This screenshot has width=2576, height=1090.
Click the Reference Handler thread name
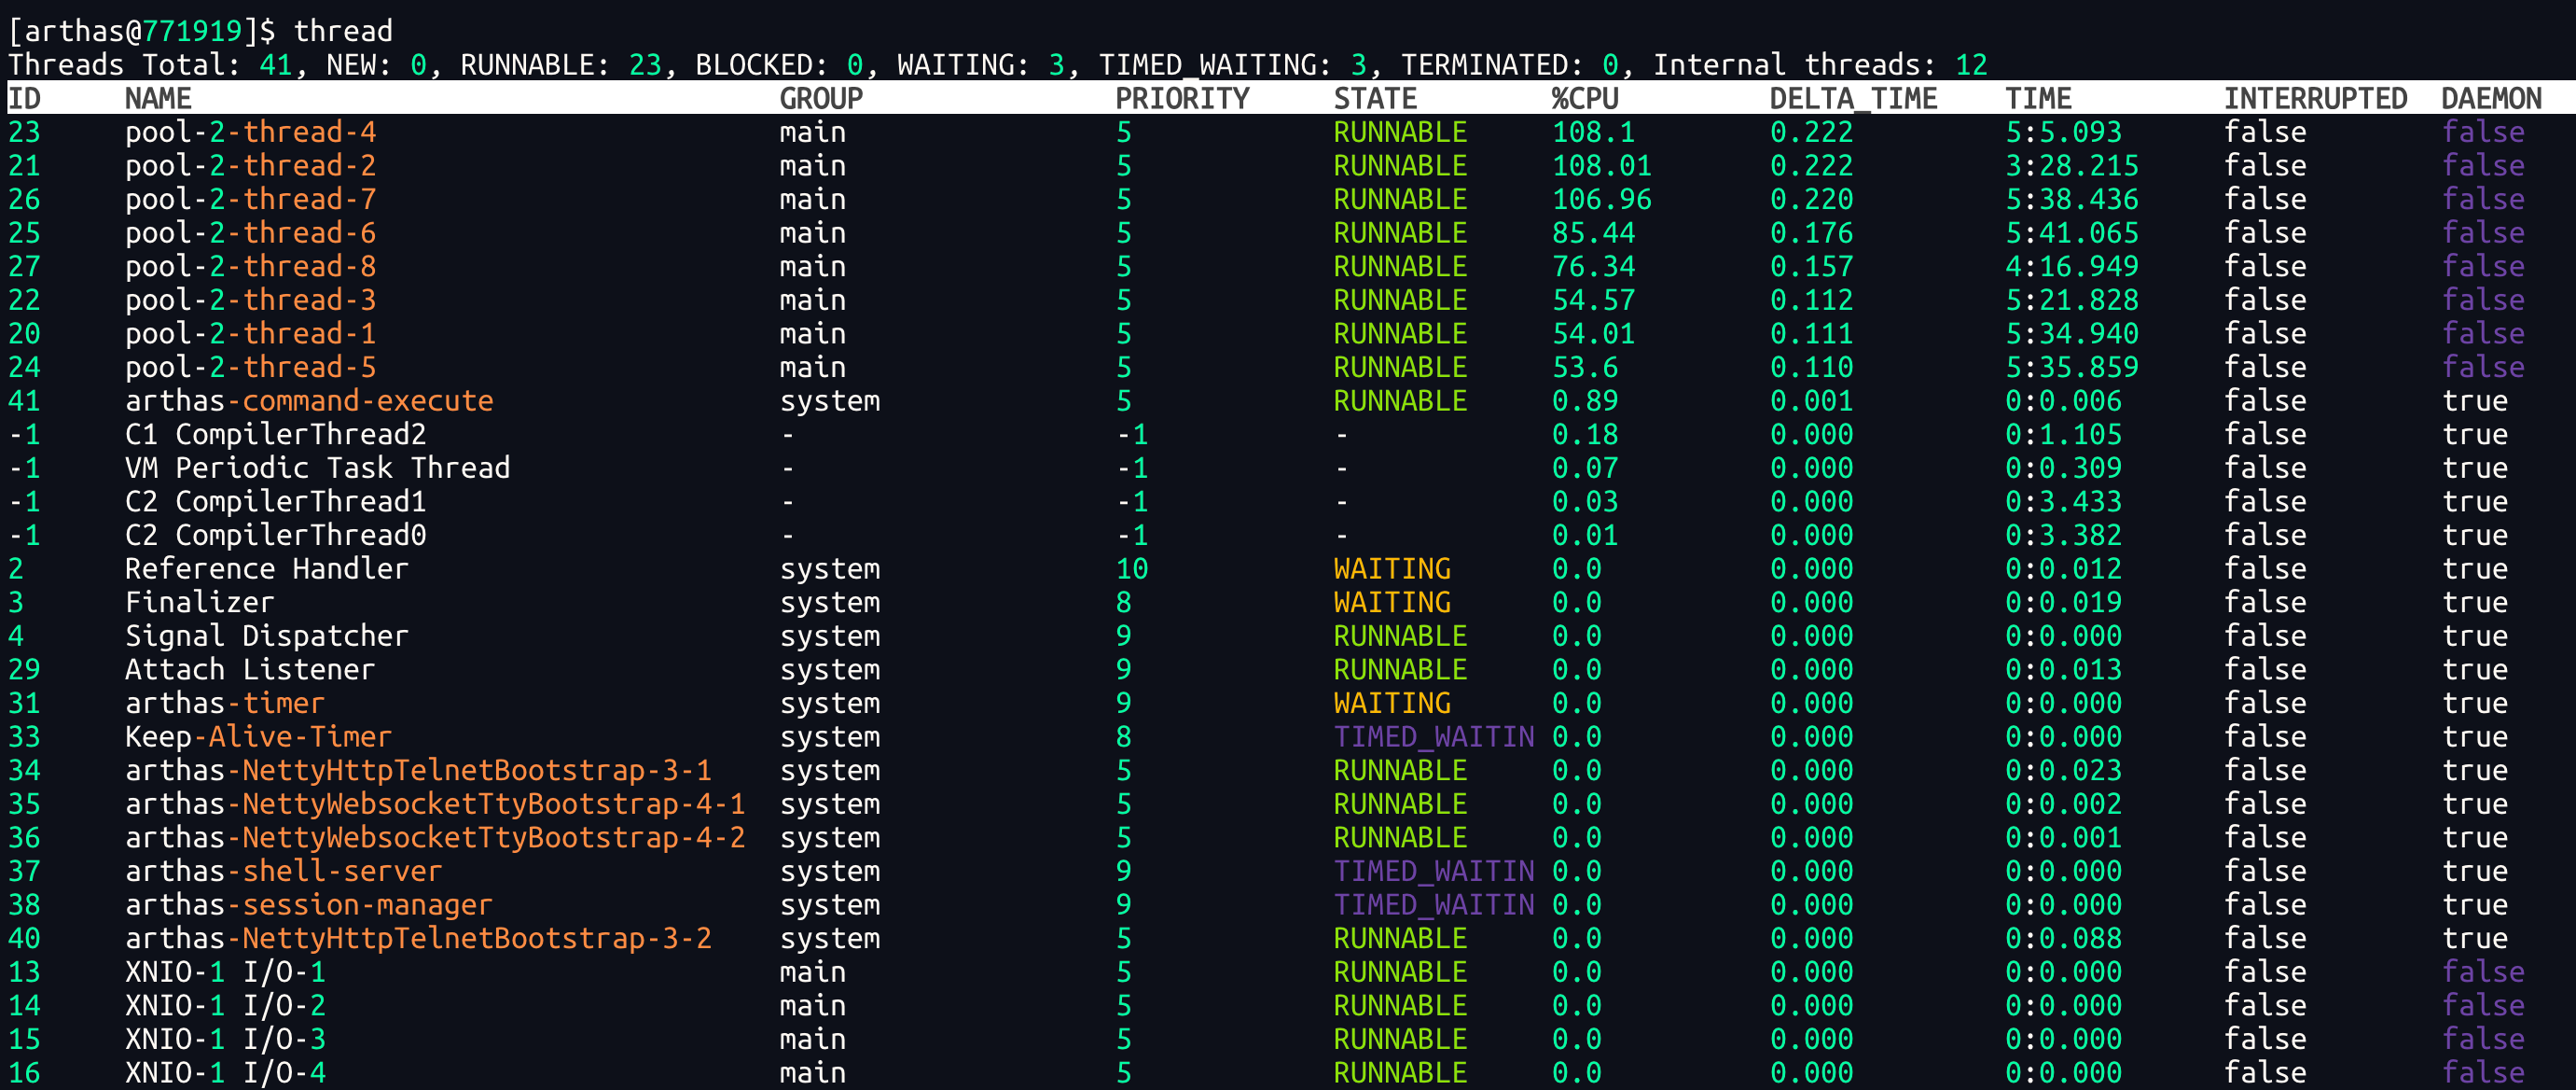coord(266,568)
